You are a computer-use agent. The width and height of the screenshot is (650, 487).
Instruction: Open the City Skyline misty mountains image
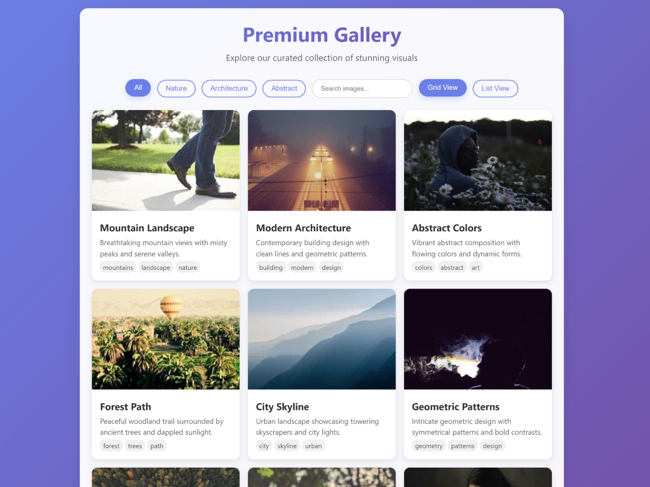click(321, 339)
